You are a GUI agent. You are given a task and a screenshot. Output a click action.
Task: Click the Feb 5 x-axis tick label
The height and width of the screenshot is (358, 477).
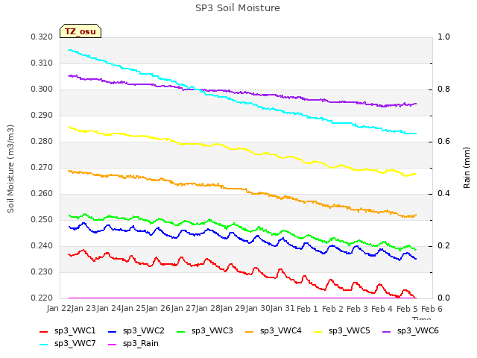click(407, 309)
